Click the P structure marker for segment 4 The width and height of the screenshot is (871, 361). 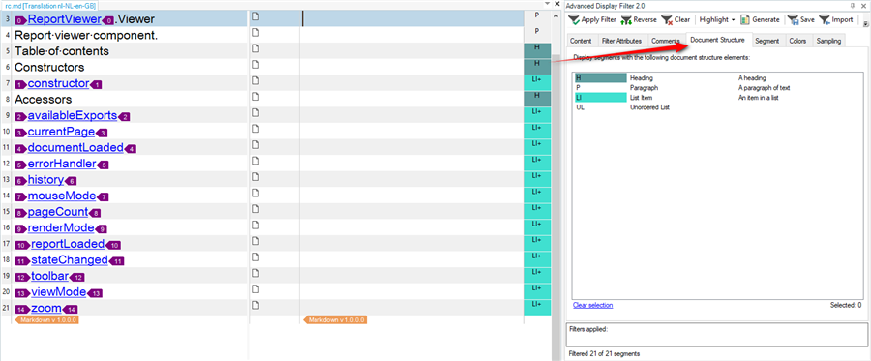point(537,35)
